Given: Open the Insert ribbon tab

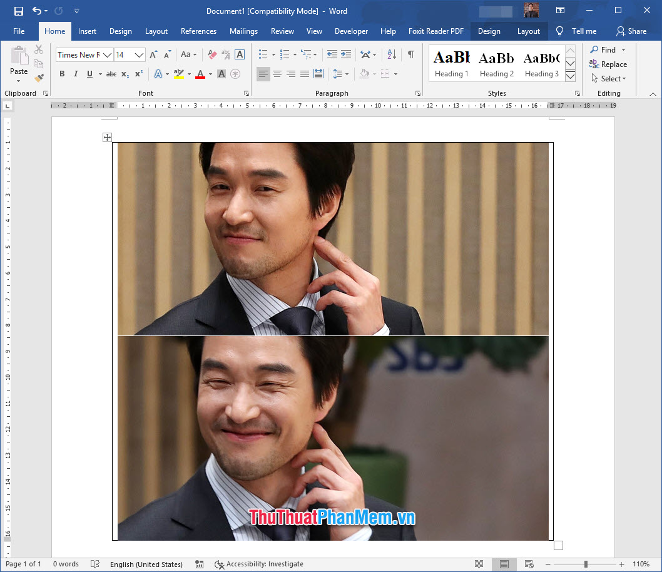Looking at the screenshot, I should point(87,31).
